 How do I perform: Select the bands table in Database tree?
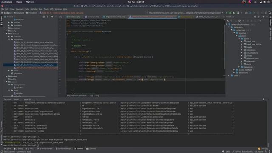pyautogui.click(x=249, y=47)
